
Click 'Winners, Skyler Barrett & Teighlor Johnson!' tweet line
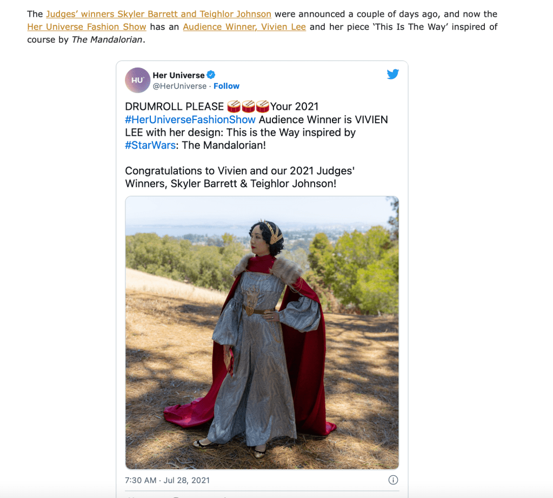click(231, 184)
